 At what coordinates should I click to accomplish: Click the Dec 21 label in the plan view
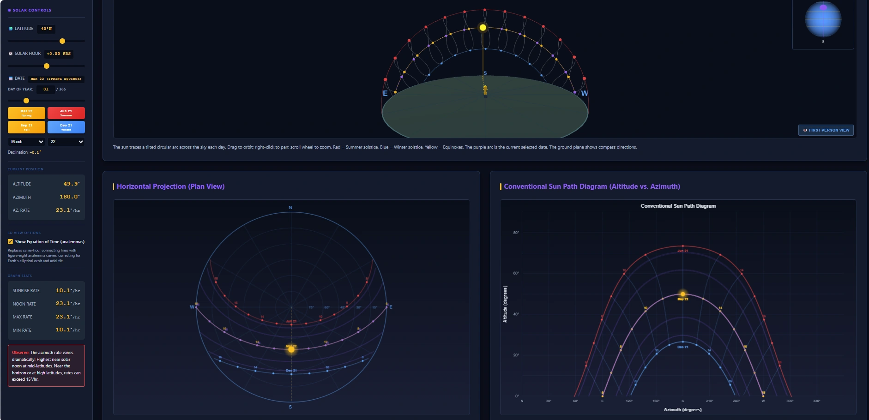click(x=291, y=371)
